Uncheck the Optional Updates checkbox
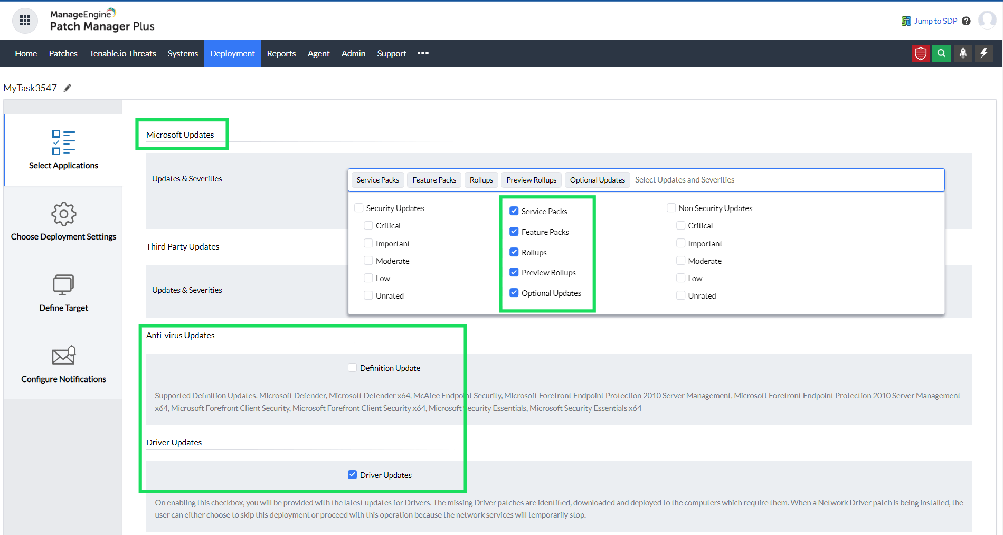 coord(514,293)
